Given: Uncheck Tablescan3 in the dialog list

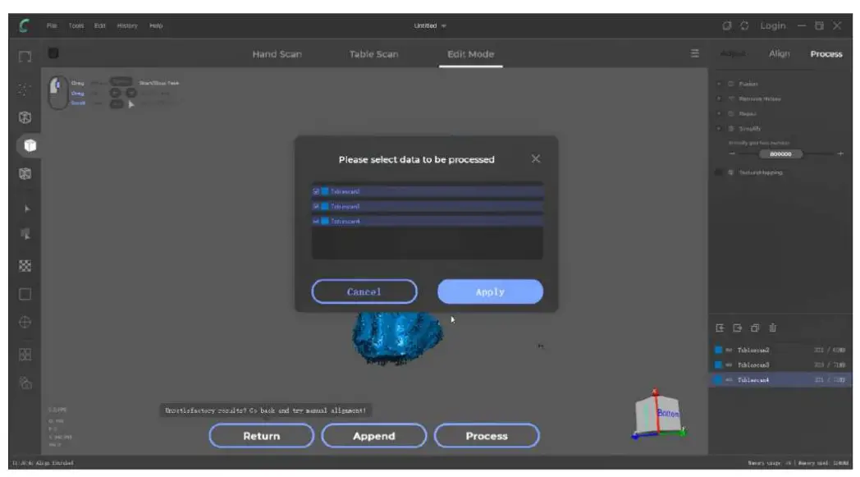Looking at the screenshot, I should (316, 206).
